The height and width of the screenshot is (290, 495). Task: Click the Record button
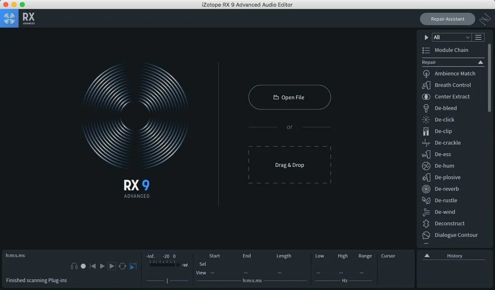tap(83, 267)
